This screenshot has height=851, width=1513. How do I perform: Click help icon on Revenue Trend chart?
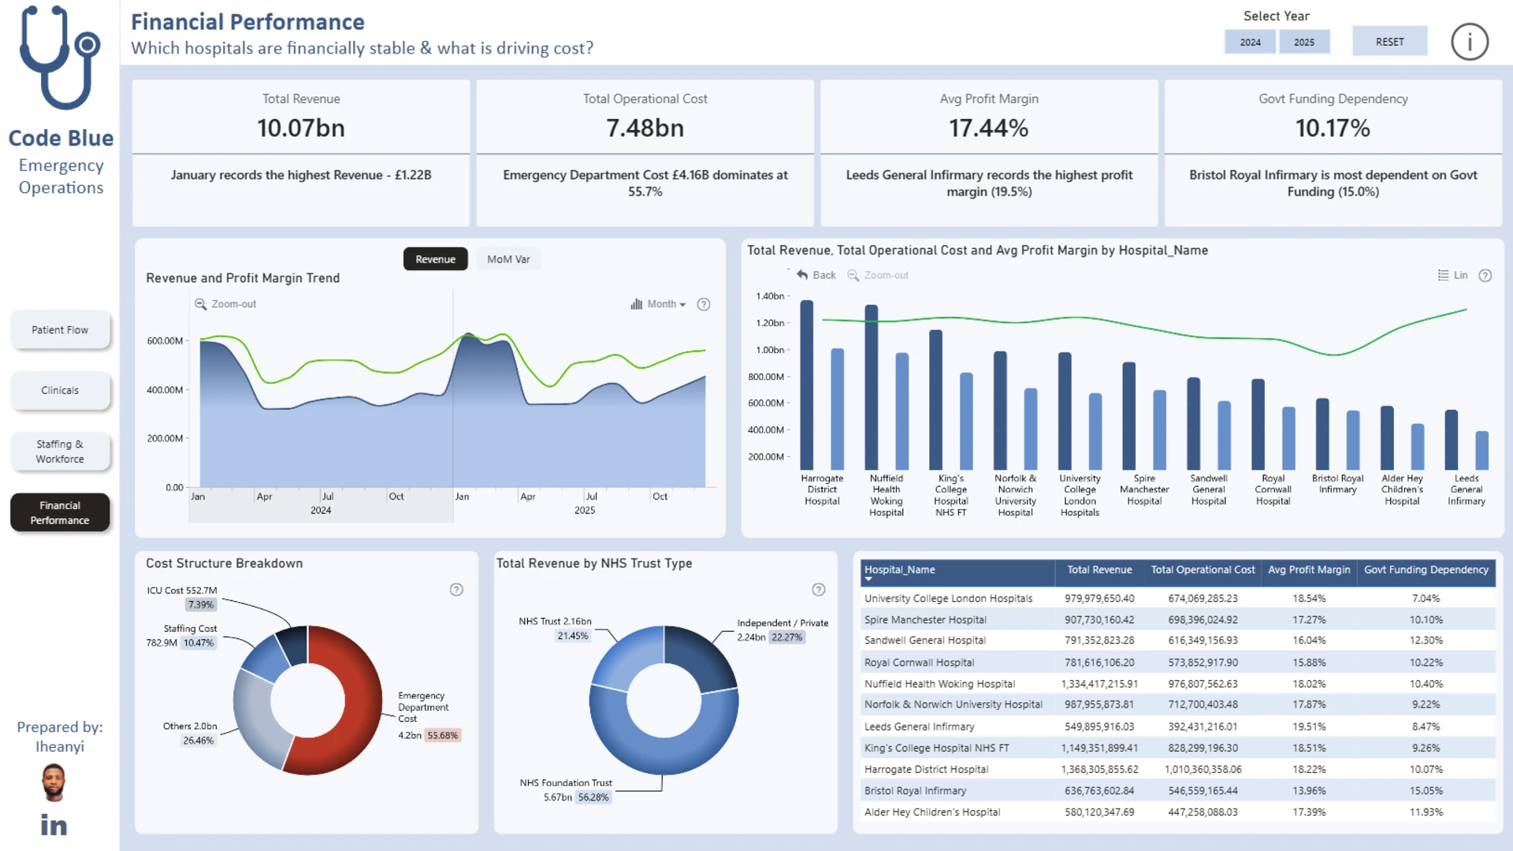tap(704, 304)
